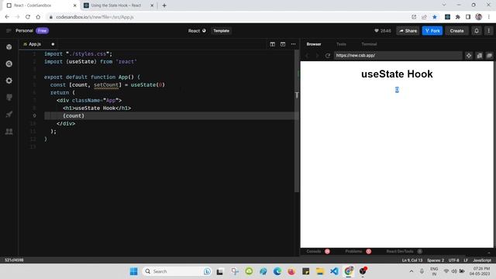Click the commit hash in status bar
496x279 pixels.
click(14, 260)
